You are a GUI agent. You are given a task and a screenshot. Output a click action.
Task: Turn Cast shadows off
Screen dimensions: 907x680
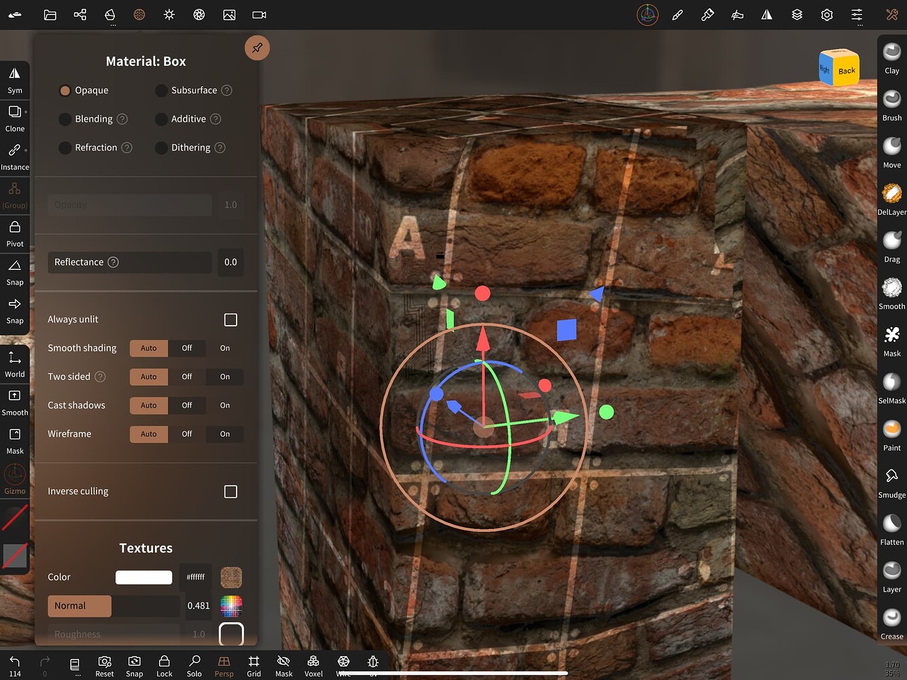pos(186,405)
